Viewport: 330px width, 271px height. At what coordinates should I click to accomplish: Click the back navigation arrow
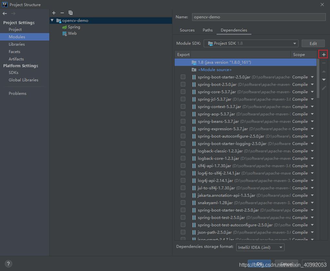5,13
